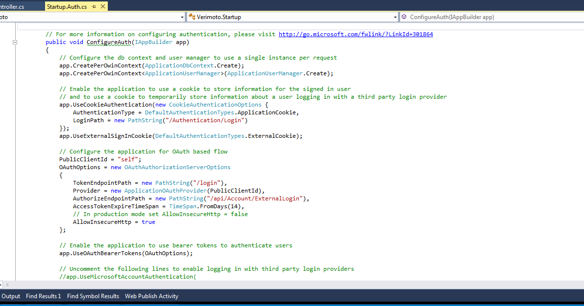Viewport: 584px width, 306px height.
Task: Open the Web Publish Activity panel
Action: (x=152, y=296)
